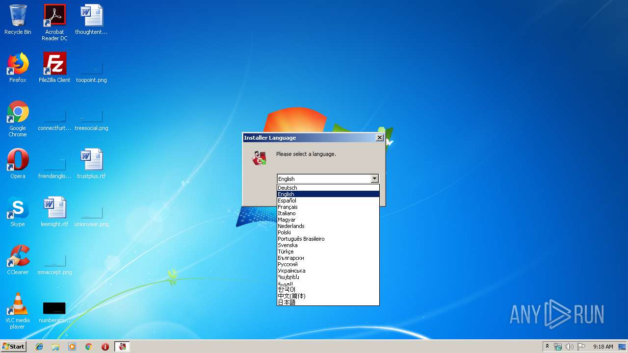The height and width of the screenshot is (353, 628).
Task: Choose the Korean language entry
Action: coord(328,290)
